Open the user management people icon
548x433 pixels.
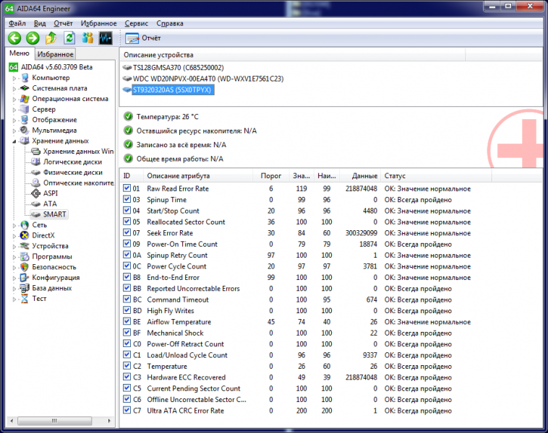point(87,38)
